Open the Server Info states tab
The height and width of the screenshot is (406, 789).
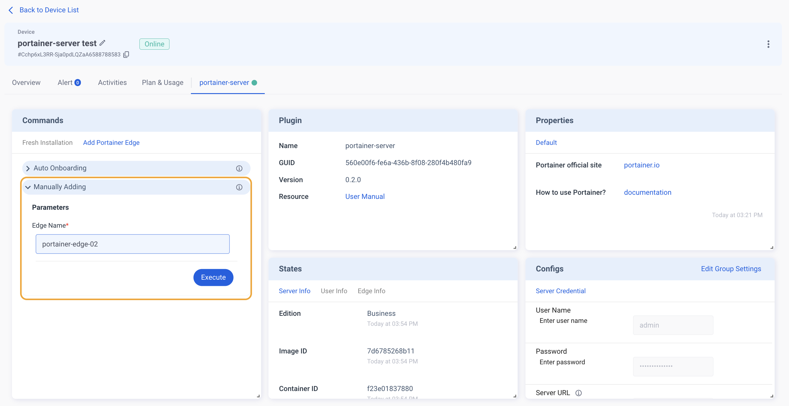[294, 291]
